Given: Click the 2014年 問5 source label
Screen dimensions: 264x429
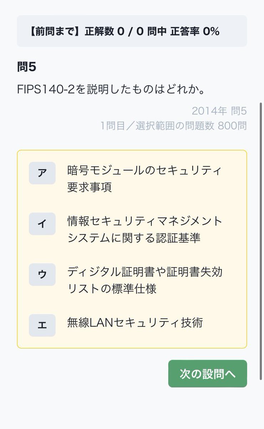Looking at the screenshot, I should [219, 111].
